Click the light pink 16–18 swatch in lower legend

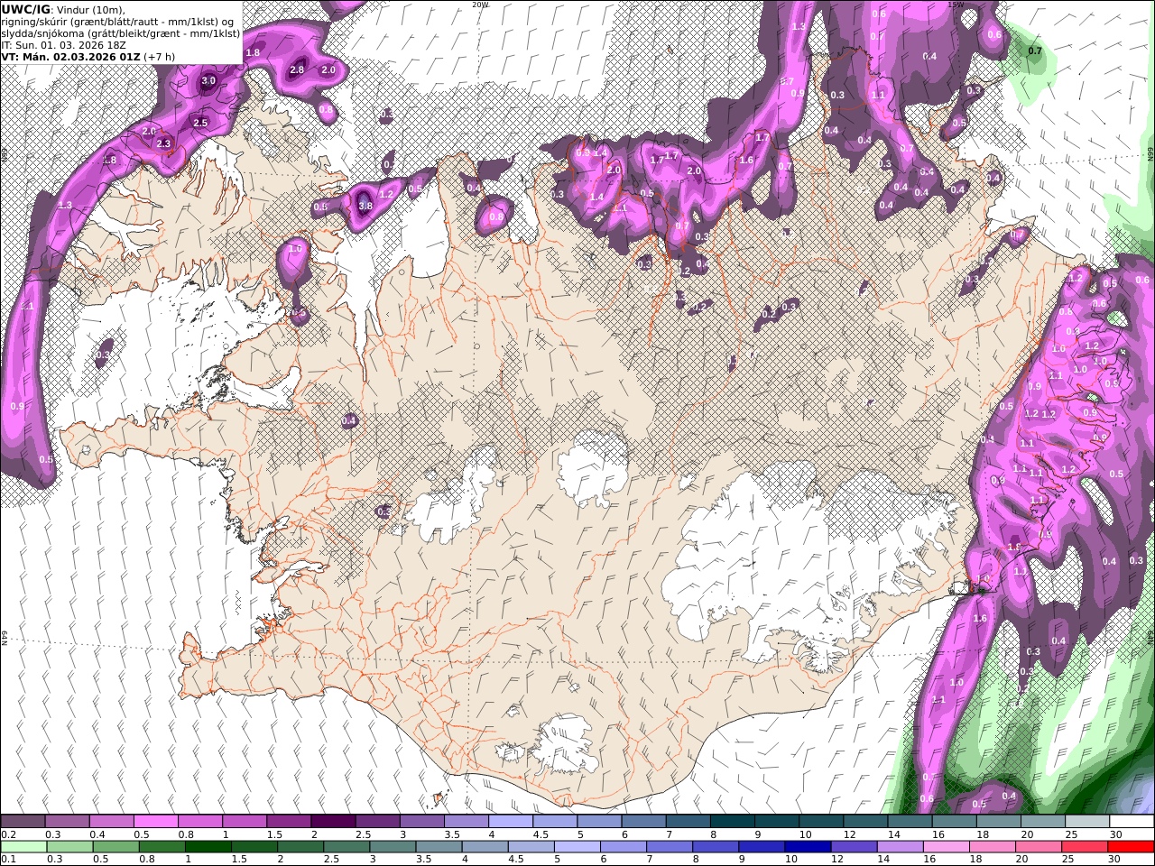click(946, 847)
